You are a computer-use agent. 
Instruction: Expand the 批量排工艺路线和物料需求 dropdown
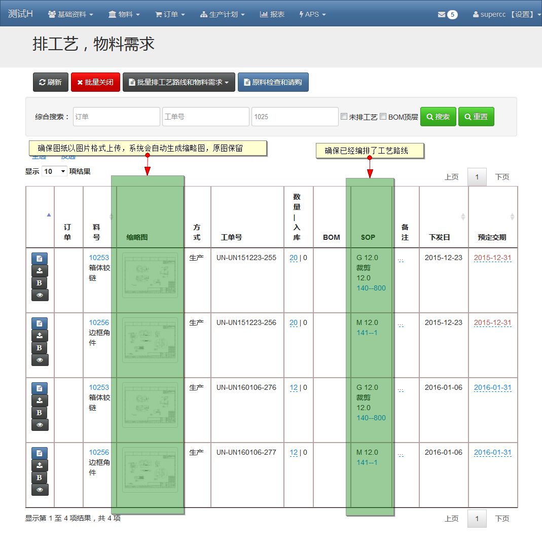coord(178,82)
